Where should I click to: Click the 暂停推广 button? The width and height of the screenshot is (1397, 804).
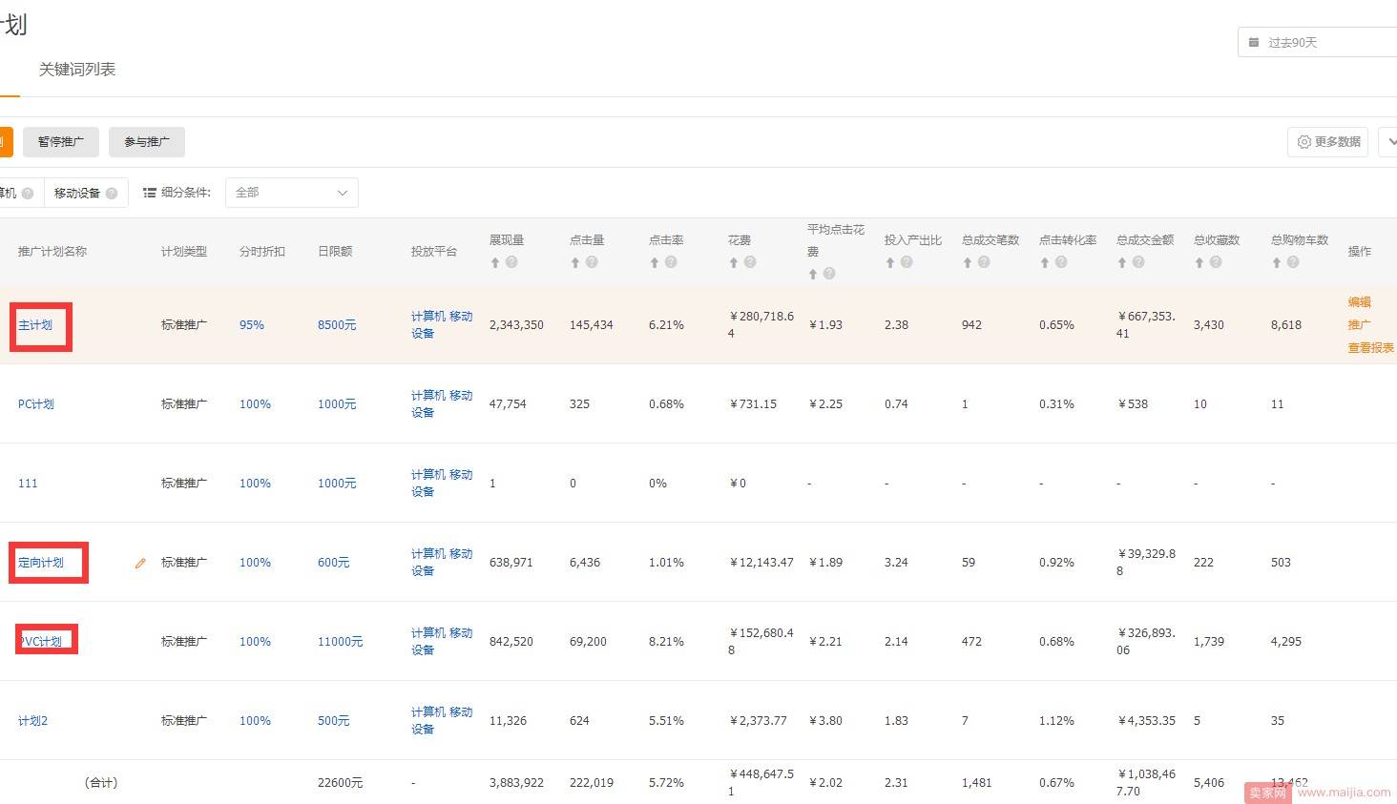(x=61, y=142)
